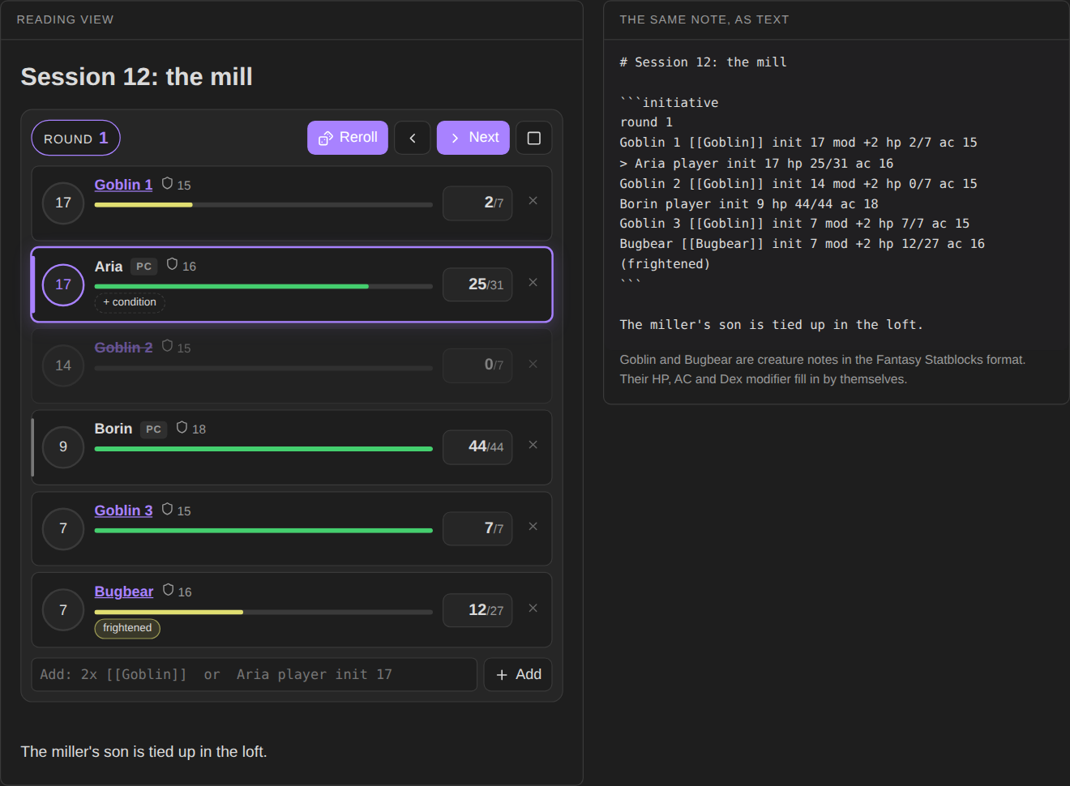Click Bugbear's initiative circle 7
The width and height of the screenshot is (1070, 786).
coord(63,610)
